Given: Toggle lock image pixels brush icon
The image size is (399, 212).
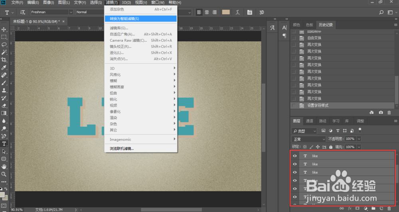Looking at the screenshot, I should (x=311, y=147).
